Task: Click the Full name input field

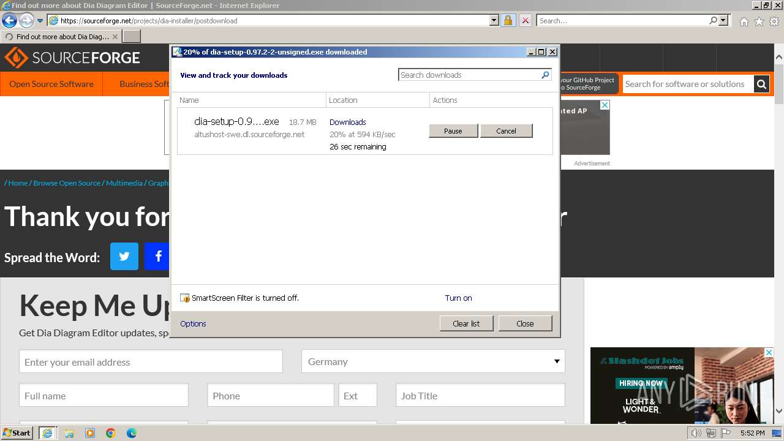Action: point(104,395)
